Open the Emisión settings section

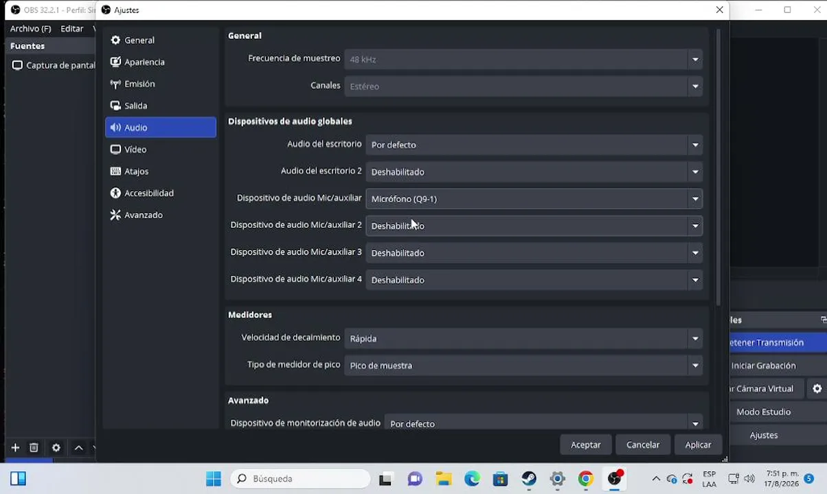(161, 84)
